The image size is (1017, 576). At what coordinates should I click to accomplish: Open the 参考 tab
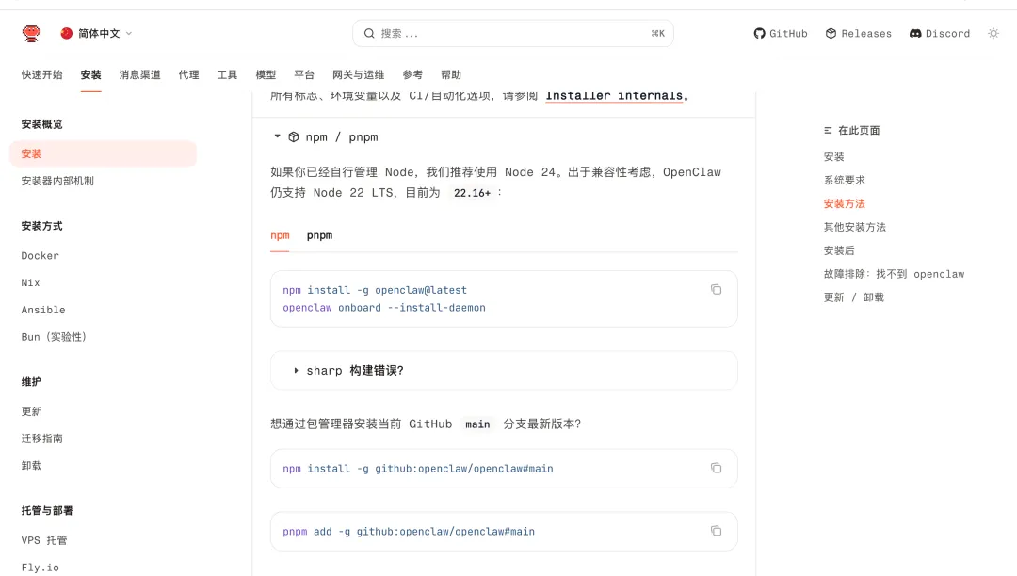point(412,74)
